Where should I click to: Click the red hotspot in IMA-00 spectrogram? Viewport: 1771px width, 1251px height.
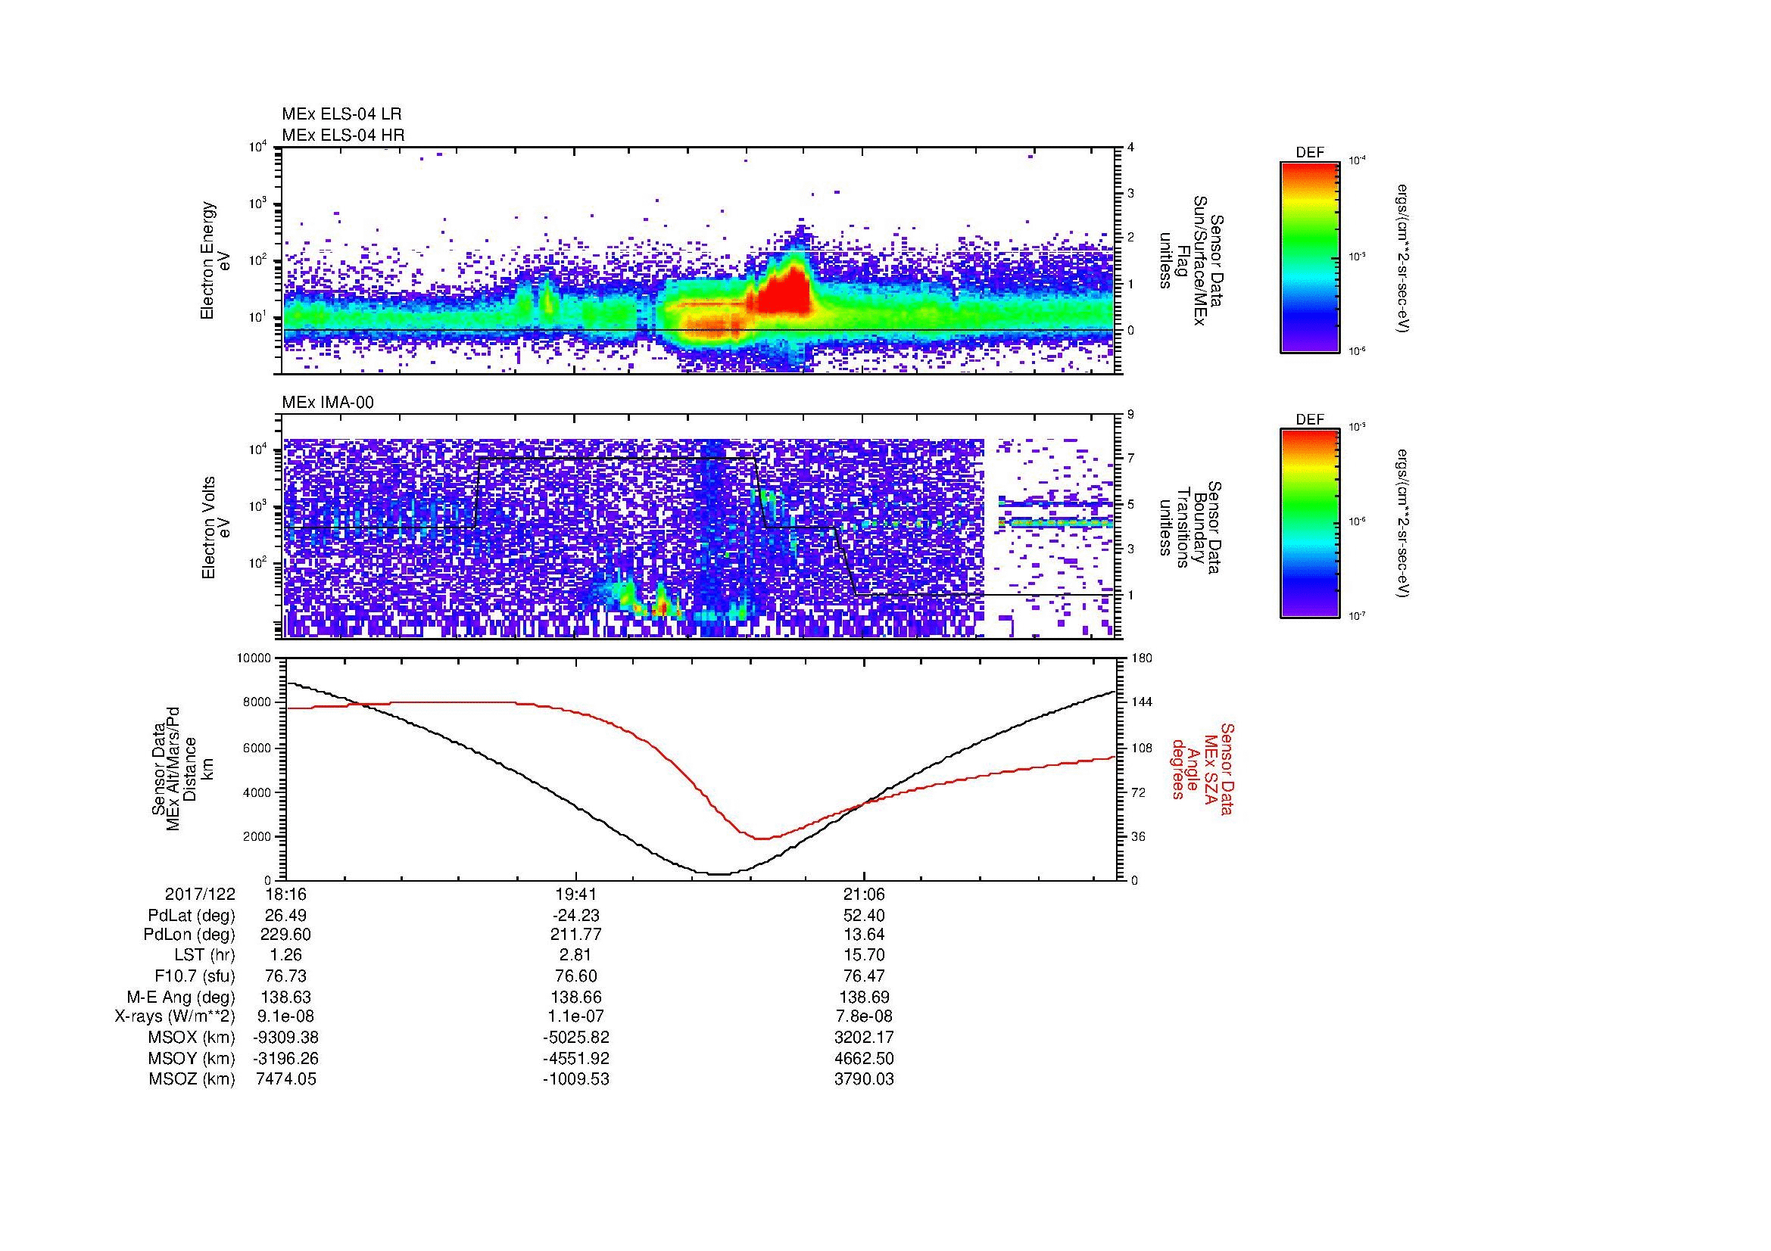pos(660,608)
